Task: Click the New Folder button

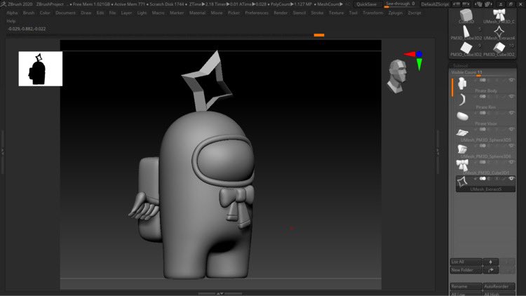Action: [x=466, y=270]
